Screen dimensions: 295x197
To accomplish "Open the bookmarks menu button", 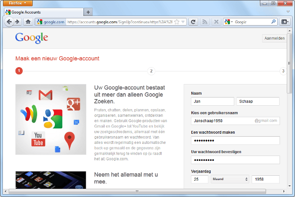I will 285,22.
